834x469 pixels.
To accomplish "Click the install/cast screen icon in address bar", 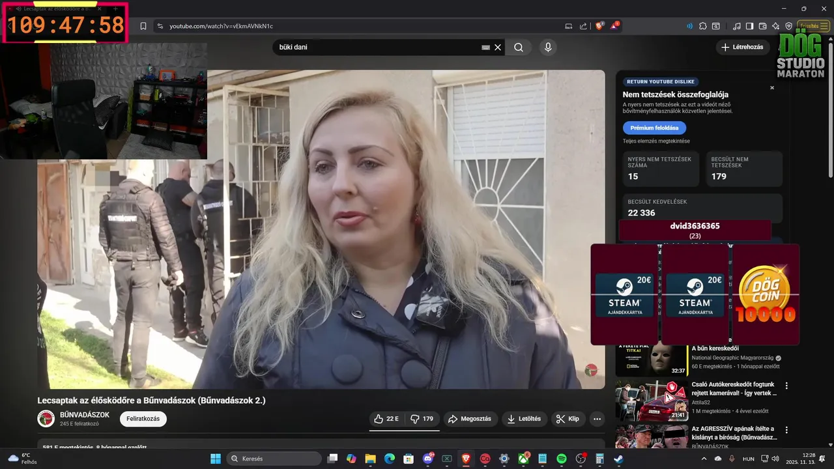I will coord(569,26).
